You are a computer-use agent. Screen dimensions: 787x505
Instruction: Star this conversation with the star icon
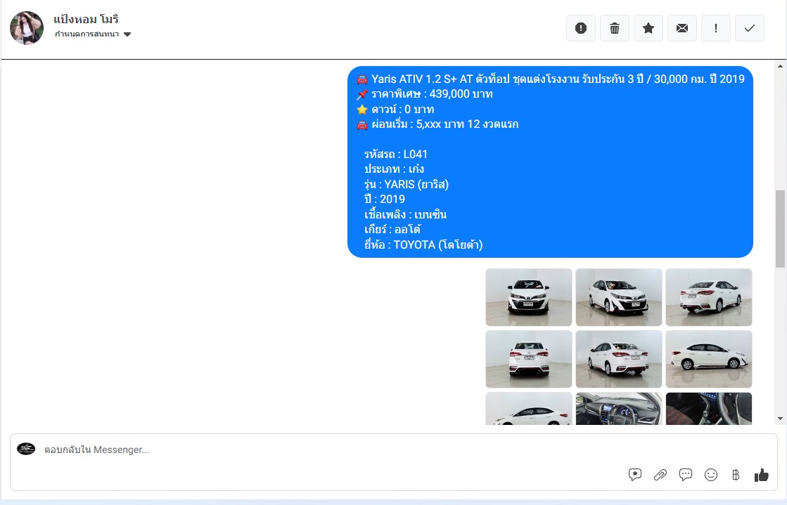pyautogui.click(x=648, y=28)
